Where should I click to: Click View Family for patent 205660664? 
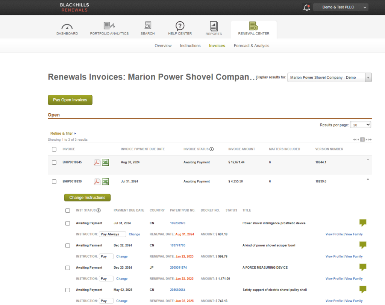tap(354, 301)
